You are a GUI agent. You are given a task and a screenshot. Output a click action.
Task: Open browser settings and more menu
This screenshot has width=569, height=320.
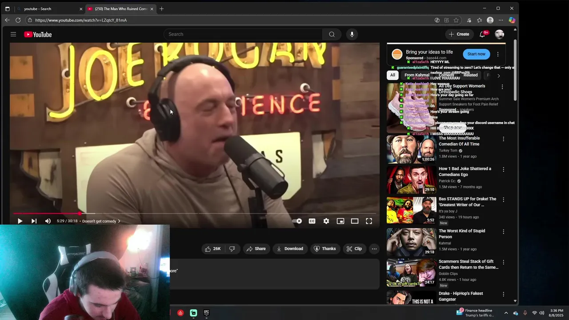501,20
